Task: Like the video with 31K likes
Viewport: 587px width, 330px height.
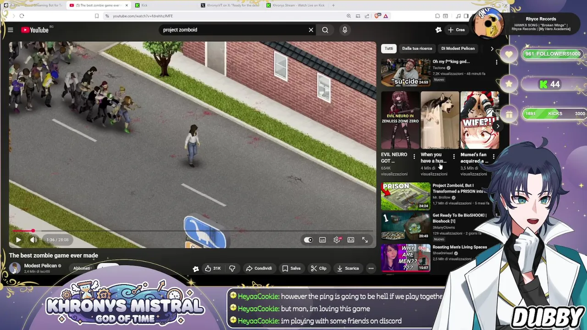Action: pyautogui.click(x=212, y=268)
